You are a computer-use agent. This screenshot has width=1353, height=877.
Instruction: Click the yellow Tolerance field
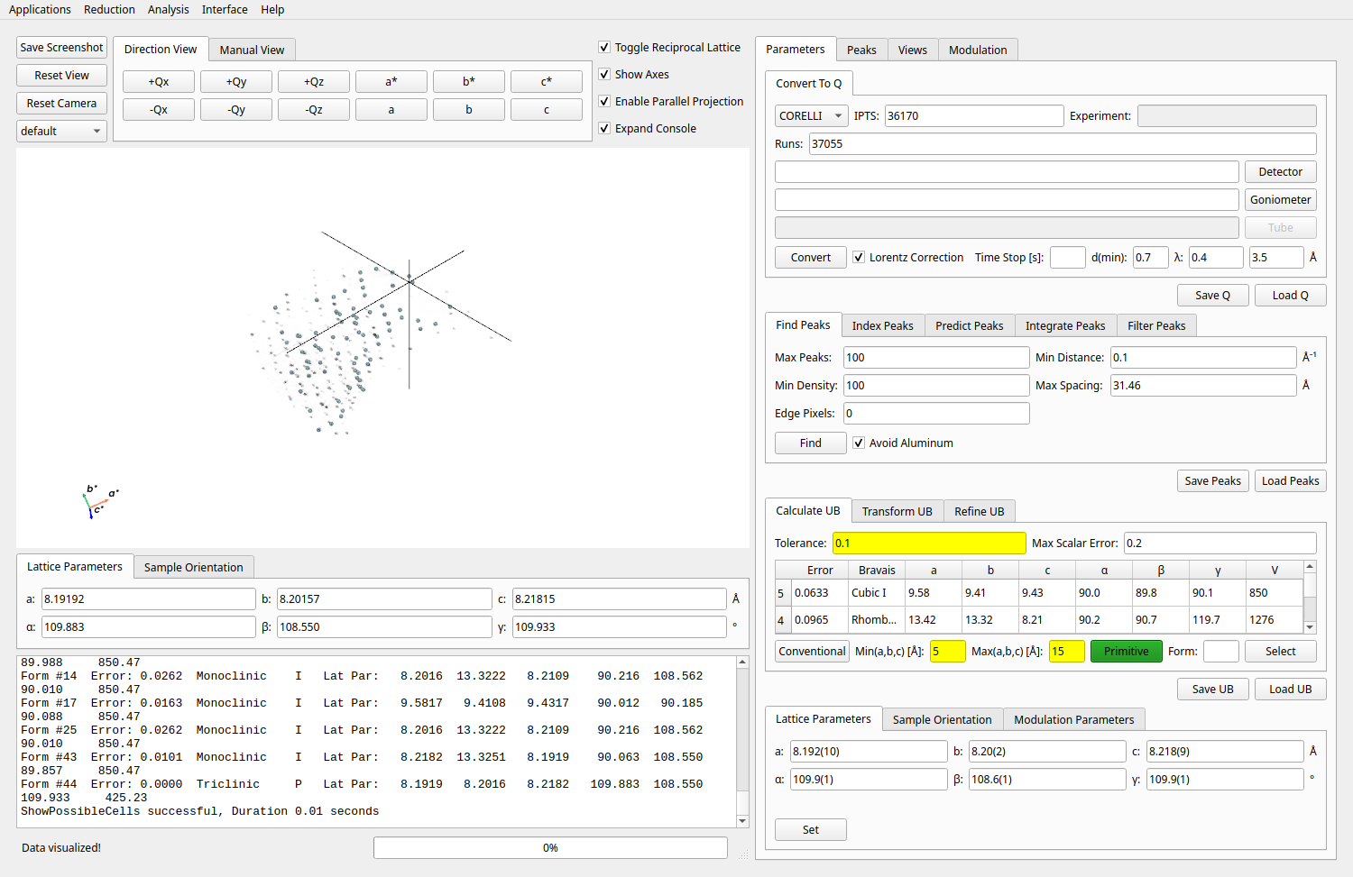click(x=929, y=543)
